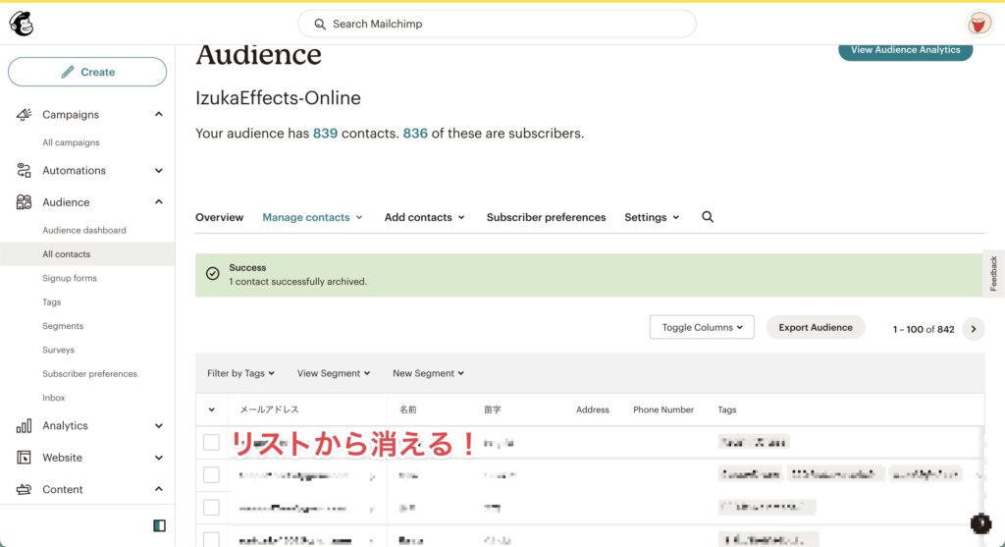
Task: Switch to the Overview tab
Action: point(219,217)
